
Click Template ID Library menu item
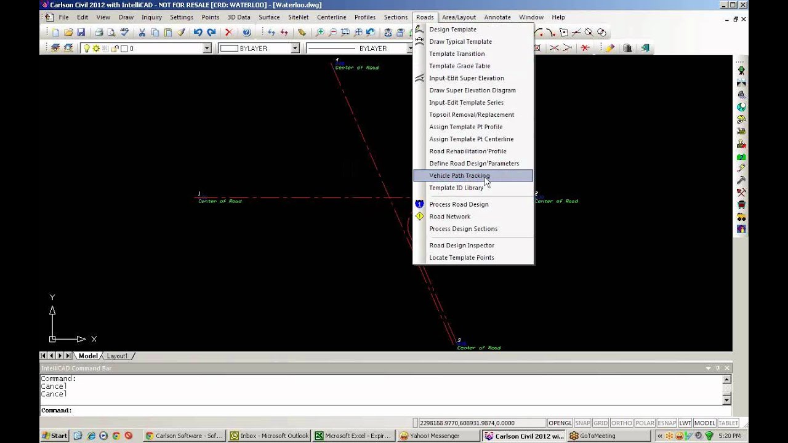(473, 188)
